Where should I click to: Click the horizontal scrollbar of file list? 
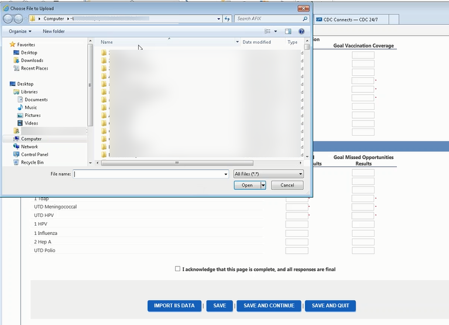(177, 163)
